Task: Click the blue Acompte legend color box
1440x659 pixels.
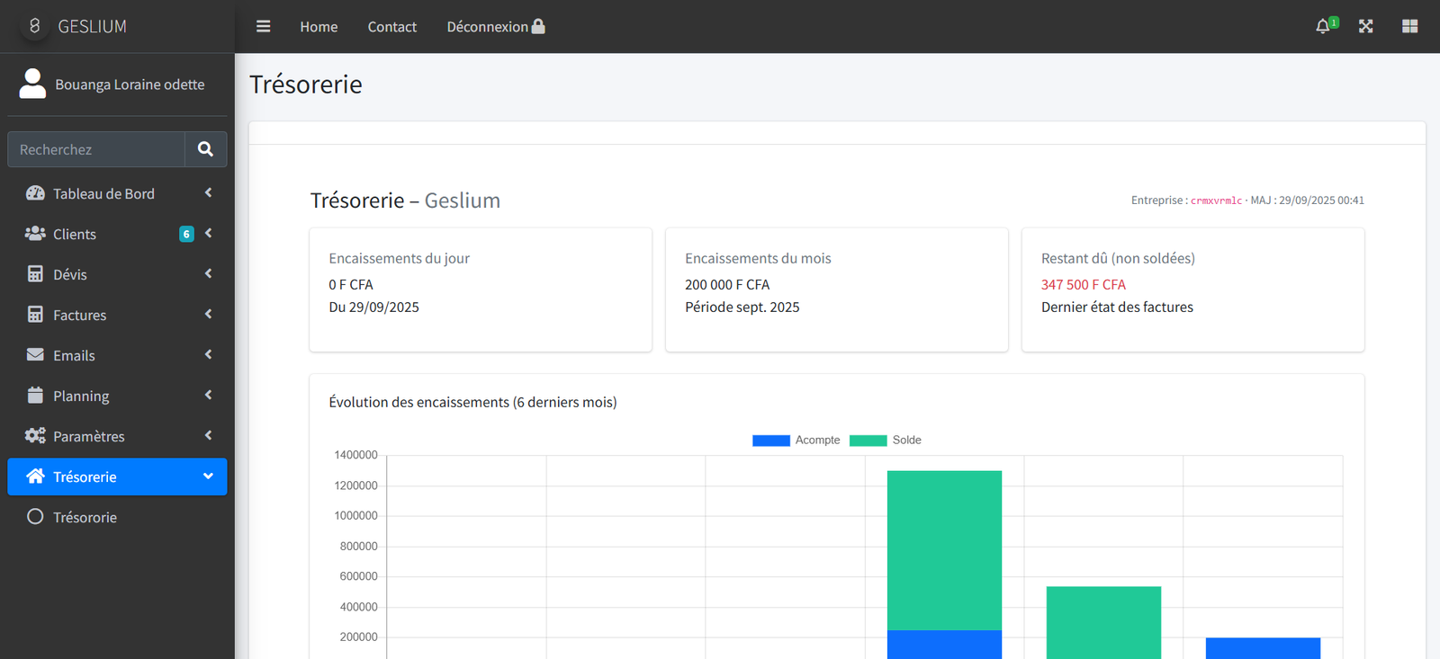Action: click(x=770, y=441)
